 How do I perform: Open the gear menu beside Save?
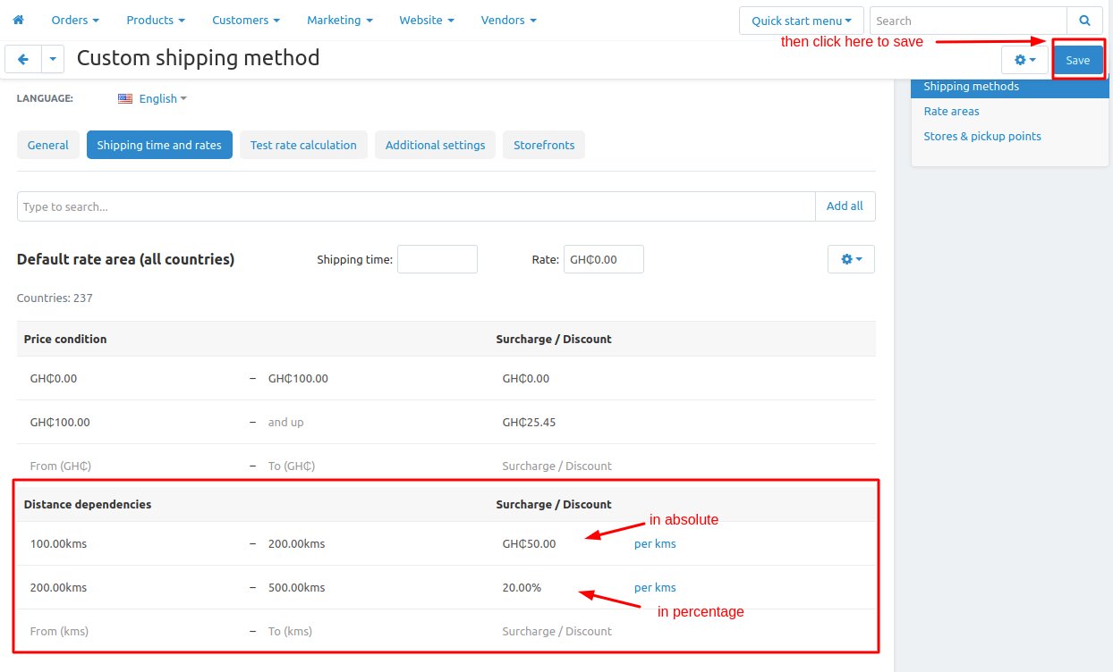pyautogui.click(x=1024, y=60)
